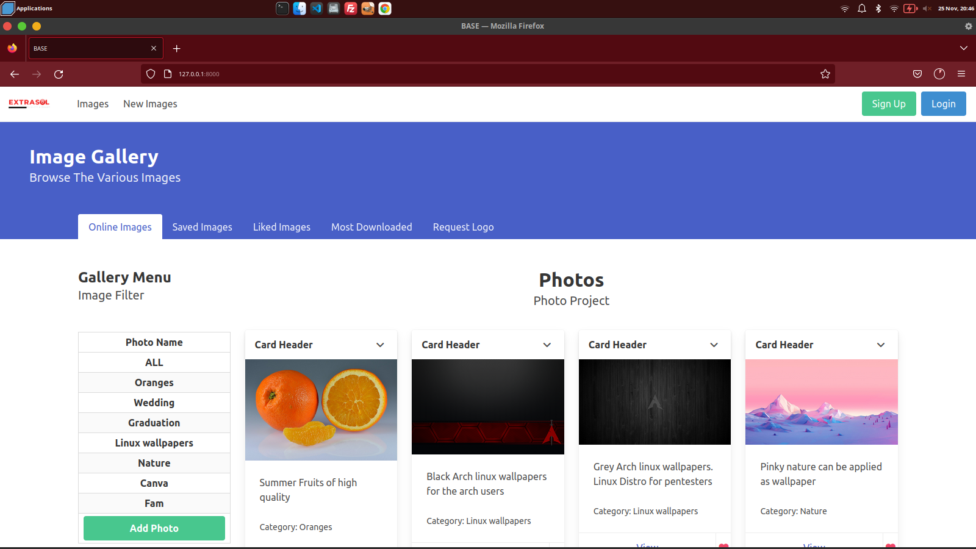Click the Add Photo button
This screenshot has height=549, width=976.
154,528
